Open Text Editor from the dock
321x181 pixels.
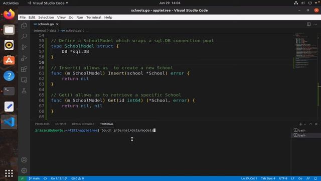click(x=9, y=107)
